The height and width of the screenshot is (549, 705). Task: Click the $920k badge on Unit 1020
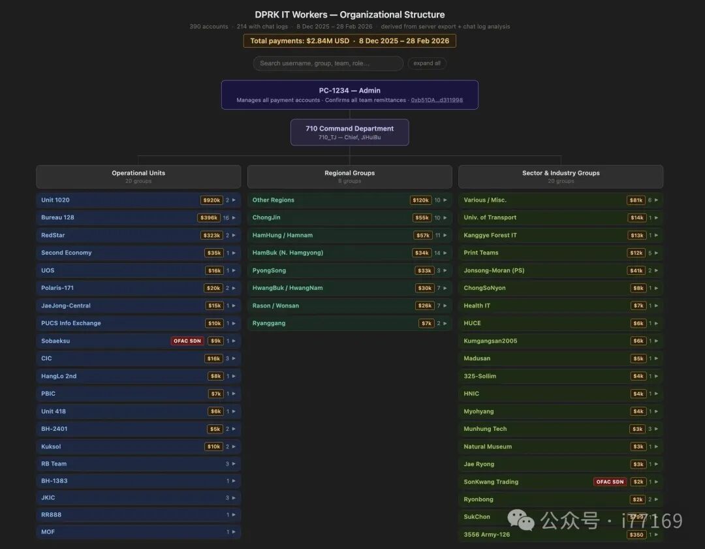coord(211,200)
